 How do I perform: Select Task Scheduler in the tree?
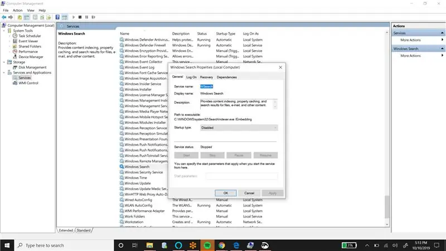(x=30, y=36)
